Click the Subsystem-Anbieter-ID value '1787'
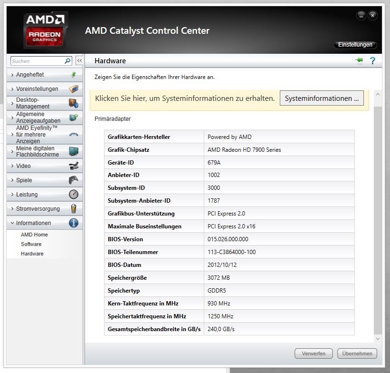 214,201
